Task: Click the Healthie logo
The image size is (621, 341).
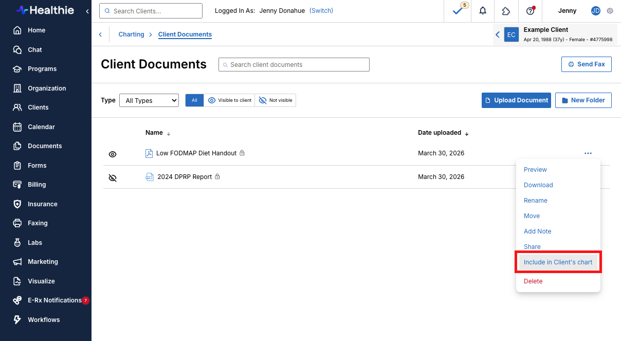Action: 45,10
